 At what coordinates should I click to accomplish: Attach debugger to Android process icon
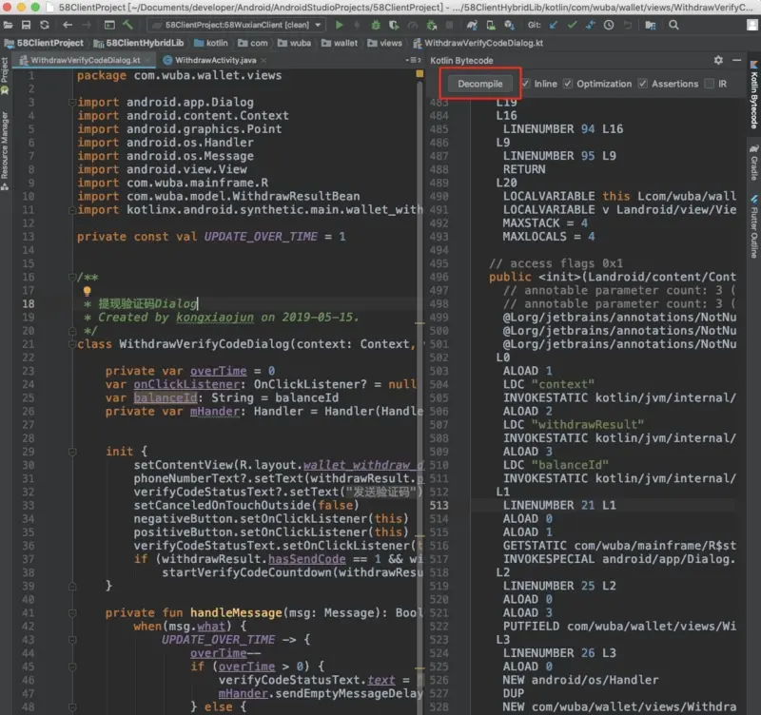coord(432,25)
